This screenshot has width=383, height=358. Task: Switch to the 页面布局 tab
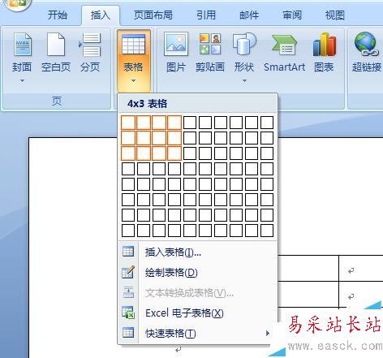click(x=153, y=15)
